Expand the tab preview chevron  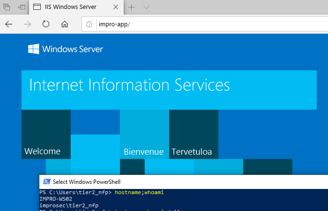tap(146, 8)
